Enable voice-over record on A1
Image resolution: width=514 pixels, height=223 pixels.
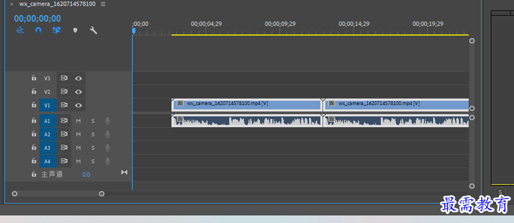[x=107, y=121]
